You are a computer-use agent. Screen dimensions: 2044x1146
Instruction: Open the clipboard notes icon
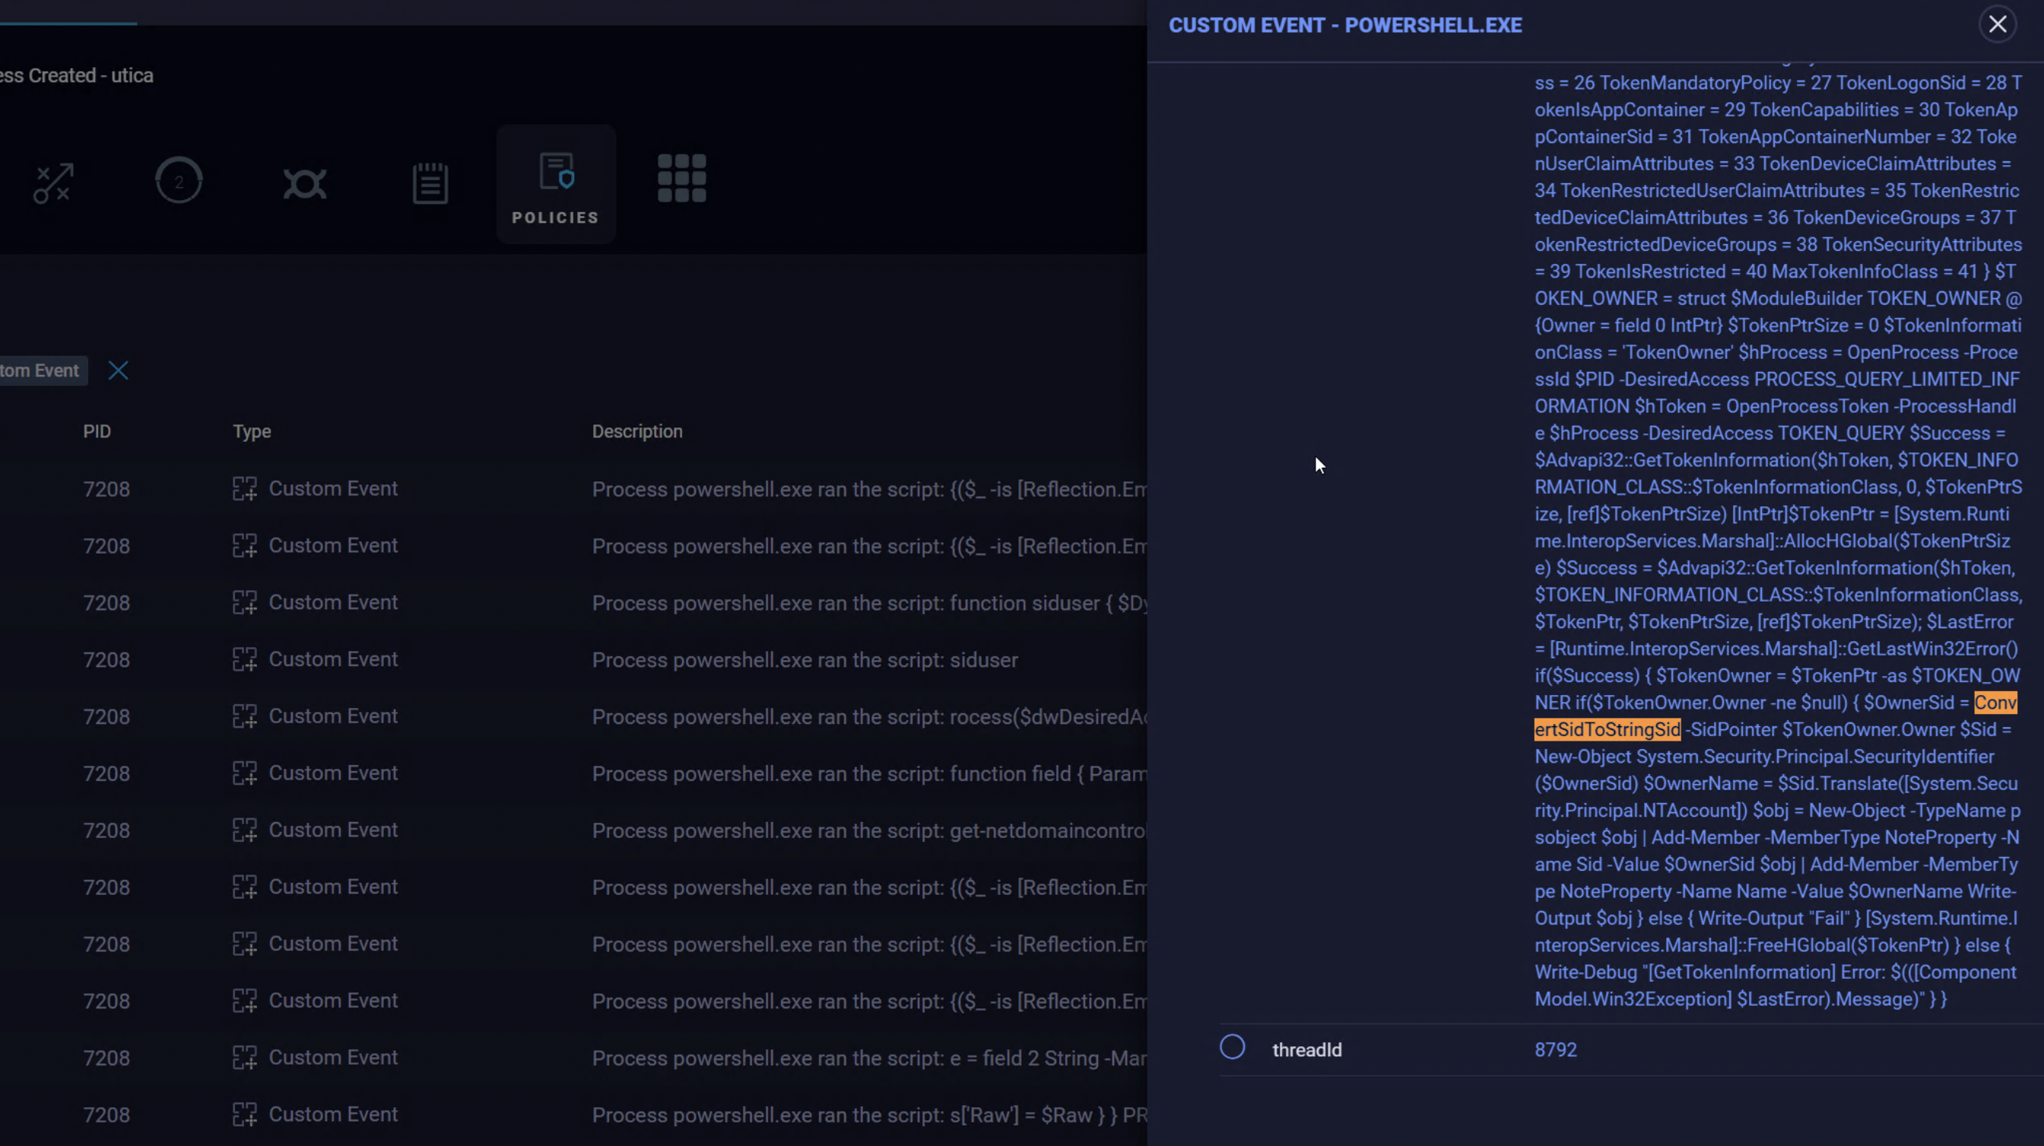(430, 183)
